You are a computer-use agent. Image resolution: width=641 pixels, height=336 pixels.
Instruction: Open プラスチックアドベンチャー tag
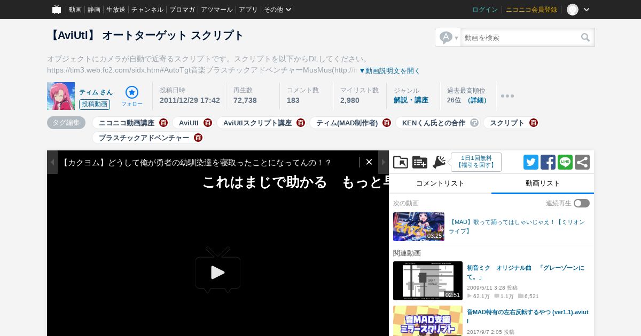coord(144,138)
